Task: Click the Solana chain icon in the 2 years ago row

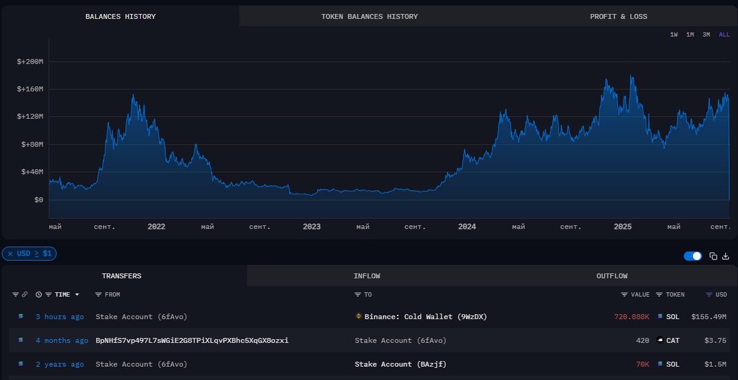Action: click(x=21, y=364)
